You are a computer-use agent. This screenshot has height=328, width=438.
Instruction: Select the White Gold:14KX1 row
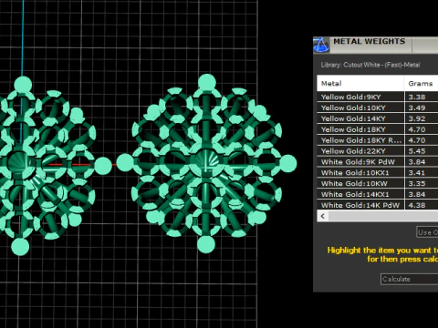pos(378,194)
